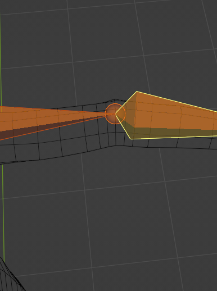
Task: Click the bottom corner vertex of the yellow-outlined bone
Action: click(130, 139)
